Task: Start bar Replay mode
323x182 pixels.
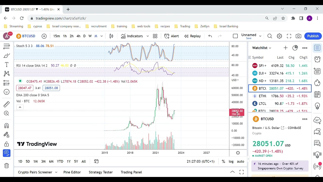Action: 193,36
